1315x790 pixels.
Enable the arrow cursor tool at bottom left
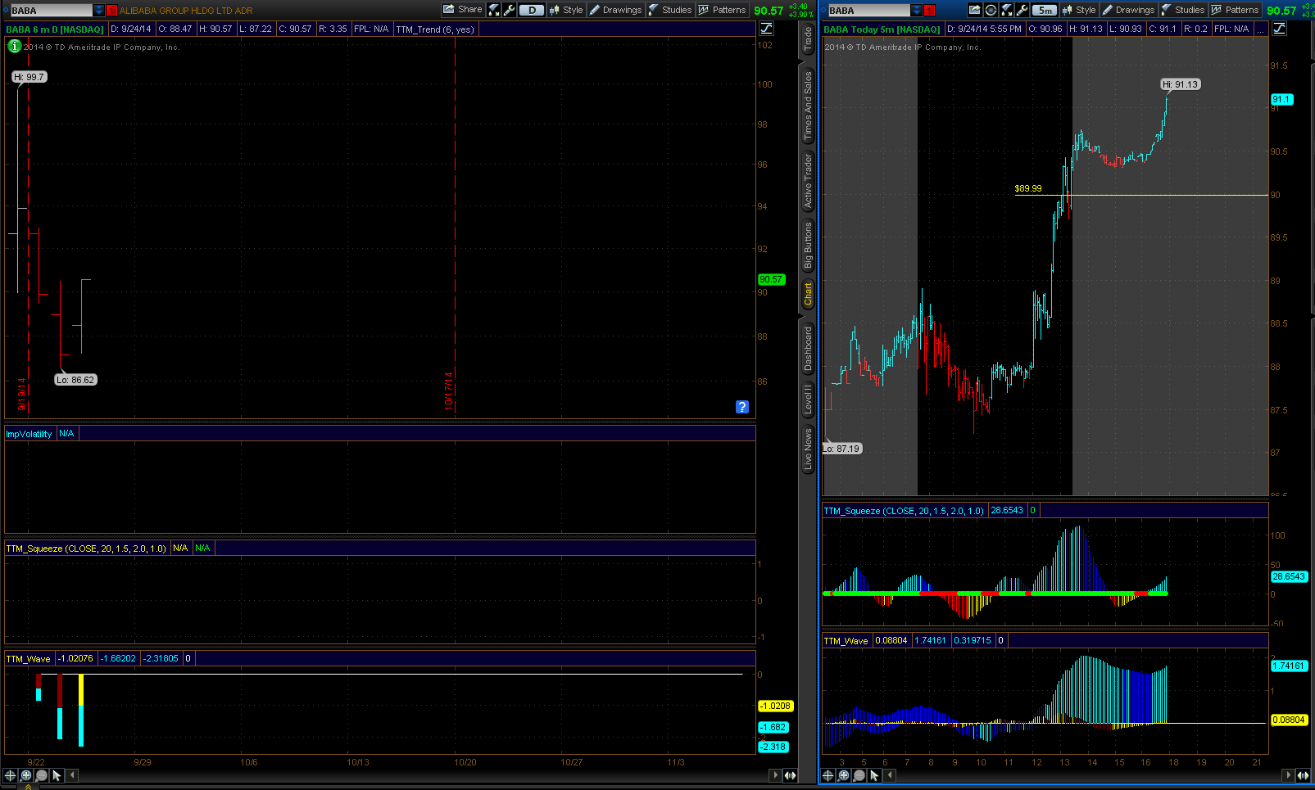pos(56,775)
